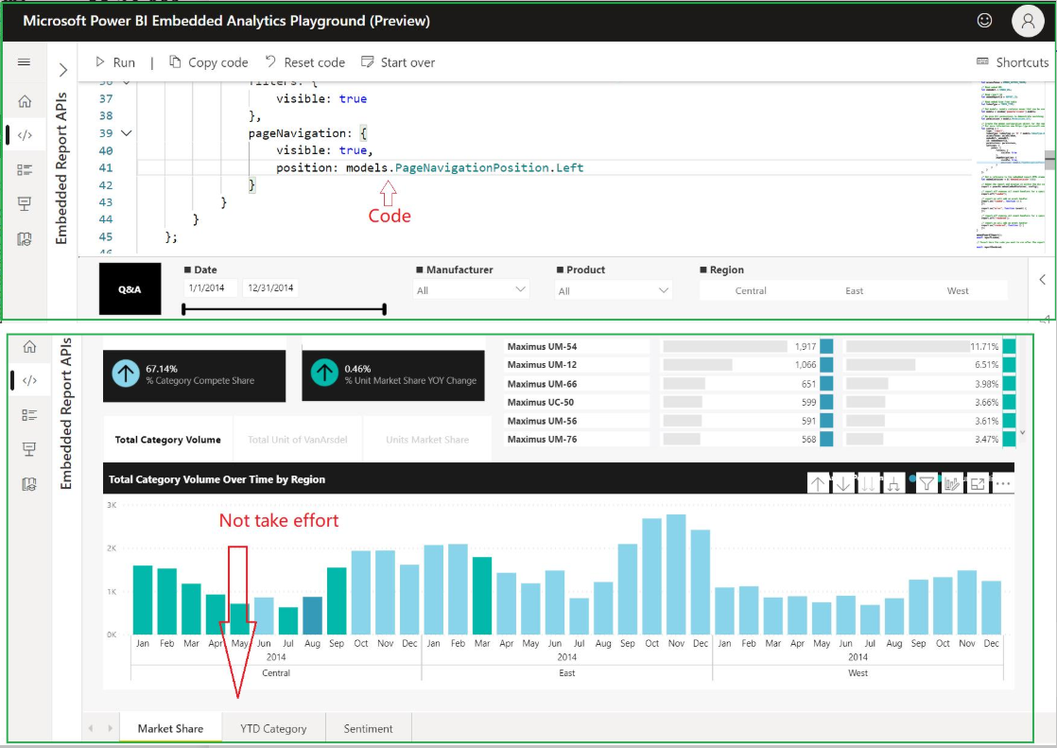Image resolution: width=1057 pixels, height=748 pixels.
Task: Click Start over in the toolbar
Action: [398, 62]
